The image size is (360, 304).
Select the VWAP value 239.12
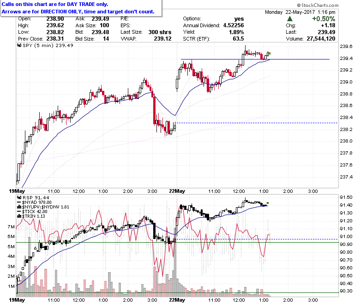(162, 39)
